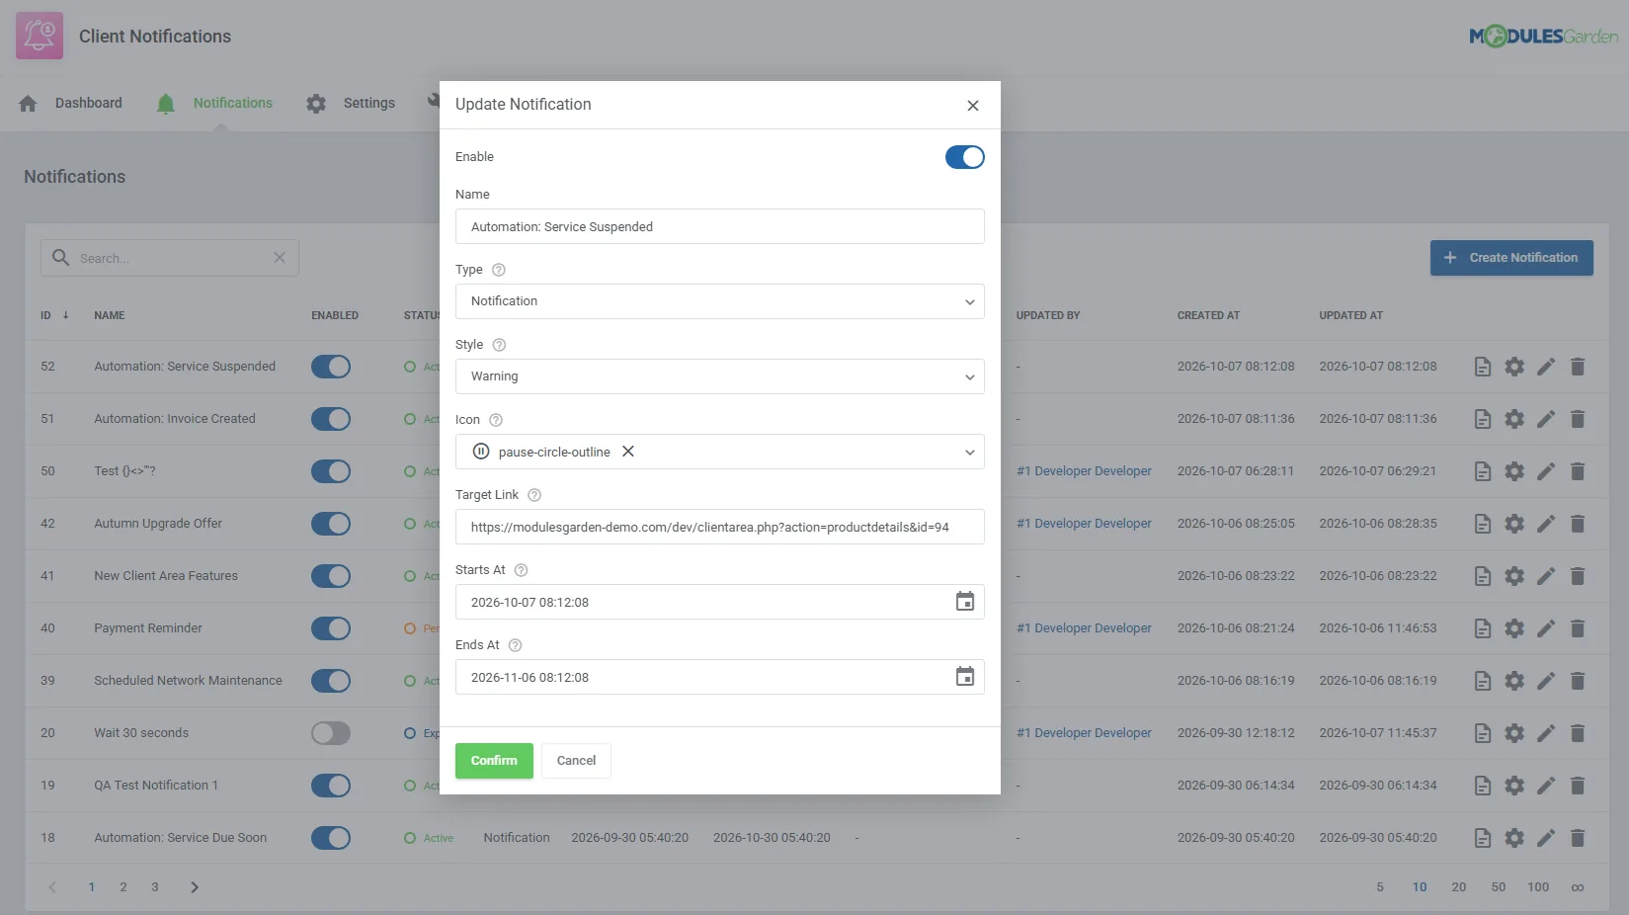View document icon for Payment Reminder row
This screenshot has width=1629, height=915.
(1483, 628)
